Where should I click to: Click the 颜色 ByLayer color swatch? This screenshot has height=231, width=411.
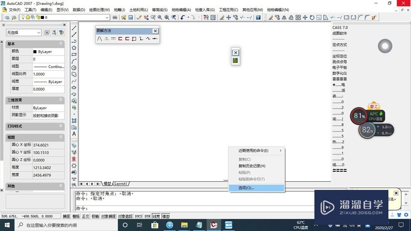35,52
